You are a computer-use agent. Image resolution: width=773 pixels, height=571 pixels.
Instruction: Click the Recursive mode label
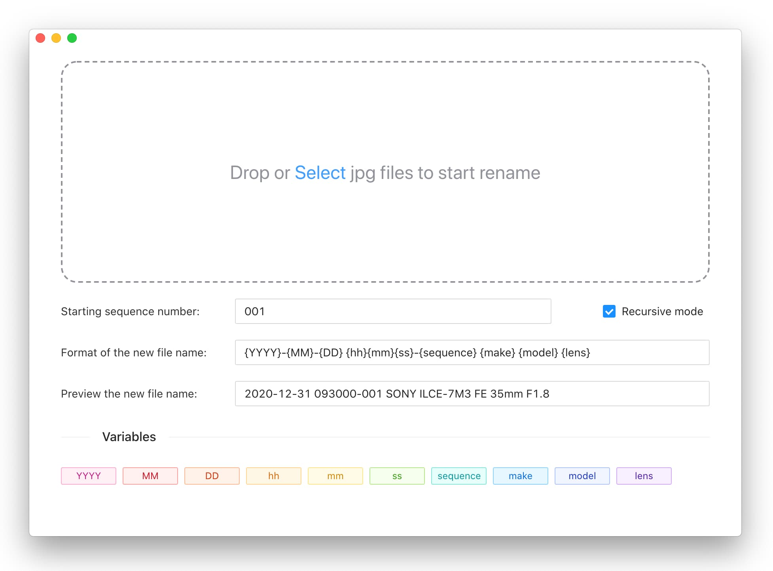coord(662,311)
